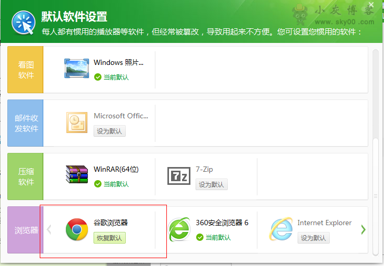Click 恢复默认 under 谷歌浏览器
The height and width of the screenshot is (266, 384).
coord(109,238)
